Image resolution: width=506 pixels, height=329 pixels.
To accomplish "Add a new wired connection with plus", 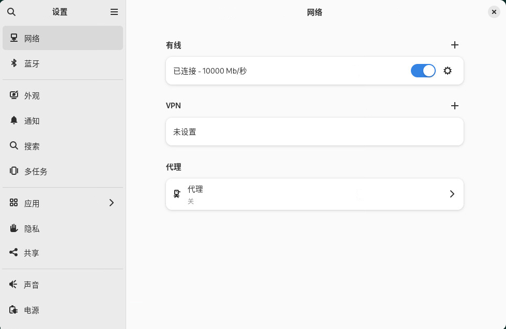I will coord(454,45).
